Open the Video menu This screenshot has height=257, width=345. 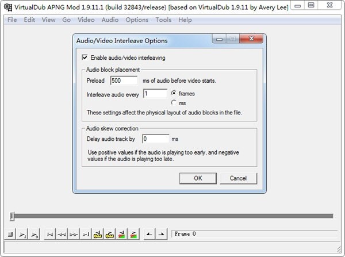point(86,20)
